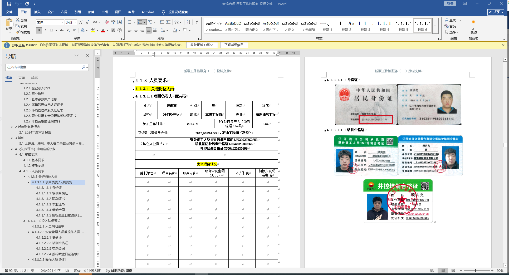Click the Superscript x² icon
The width and height of the screenshot is (509, 275).
pos(75,30)
